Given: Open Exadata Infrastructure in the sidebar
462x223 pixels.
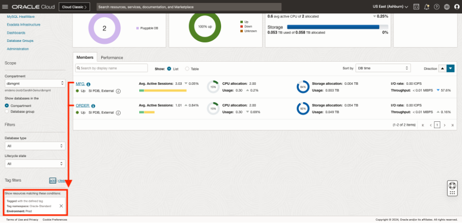Looking at the screenshot, I should 24,25.
